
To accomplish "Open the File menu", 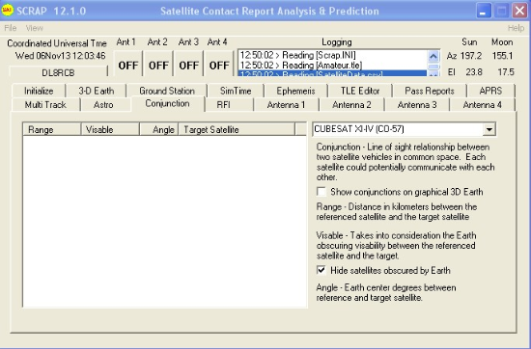I will [x=11, y=28].
